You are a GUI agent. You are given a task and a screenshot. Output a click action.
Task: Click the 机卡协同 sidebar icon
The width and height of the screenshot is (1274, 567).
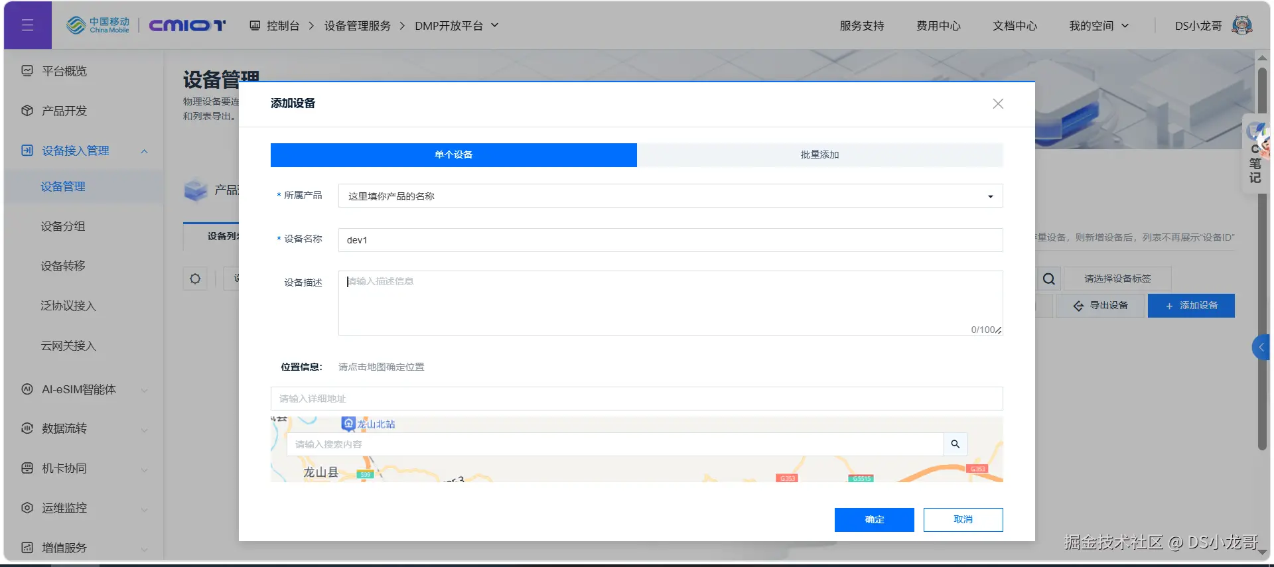tap(27, 468)
